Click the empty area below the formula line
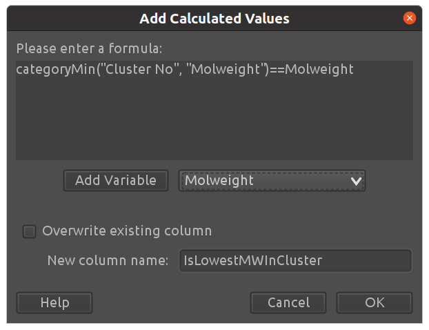Screen dimensions: 429x330 click(214, 124)
